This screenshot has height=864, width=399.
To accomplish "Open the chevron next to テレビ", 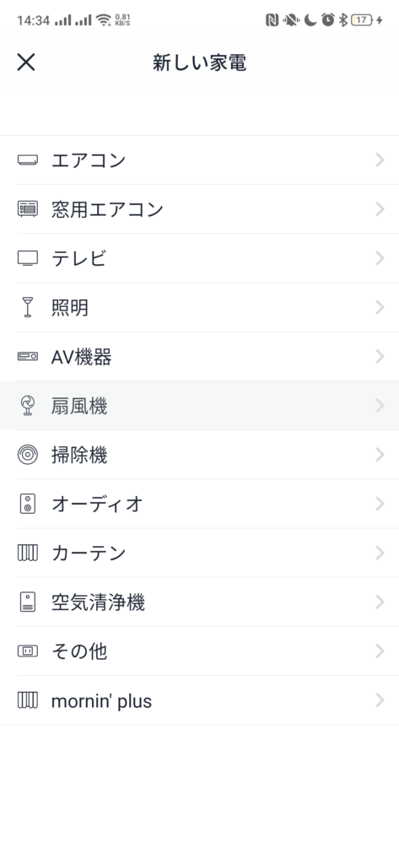I will (380, 258).
